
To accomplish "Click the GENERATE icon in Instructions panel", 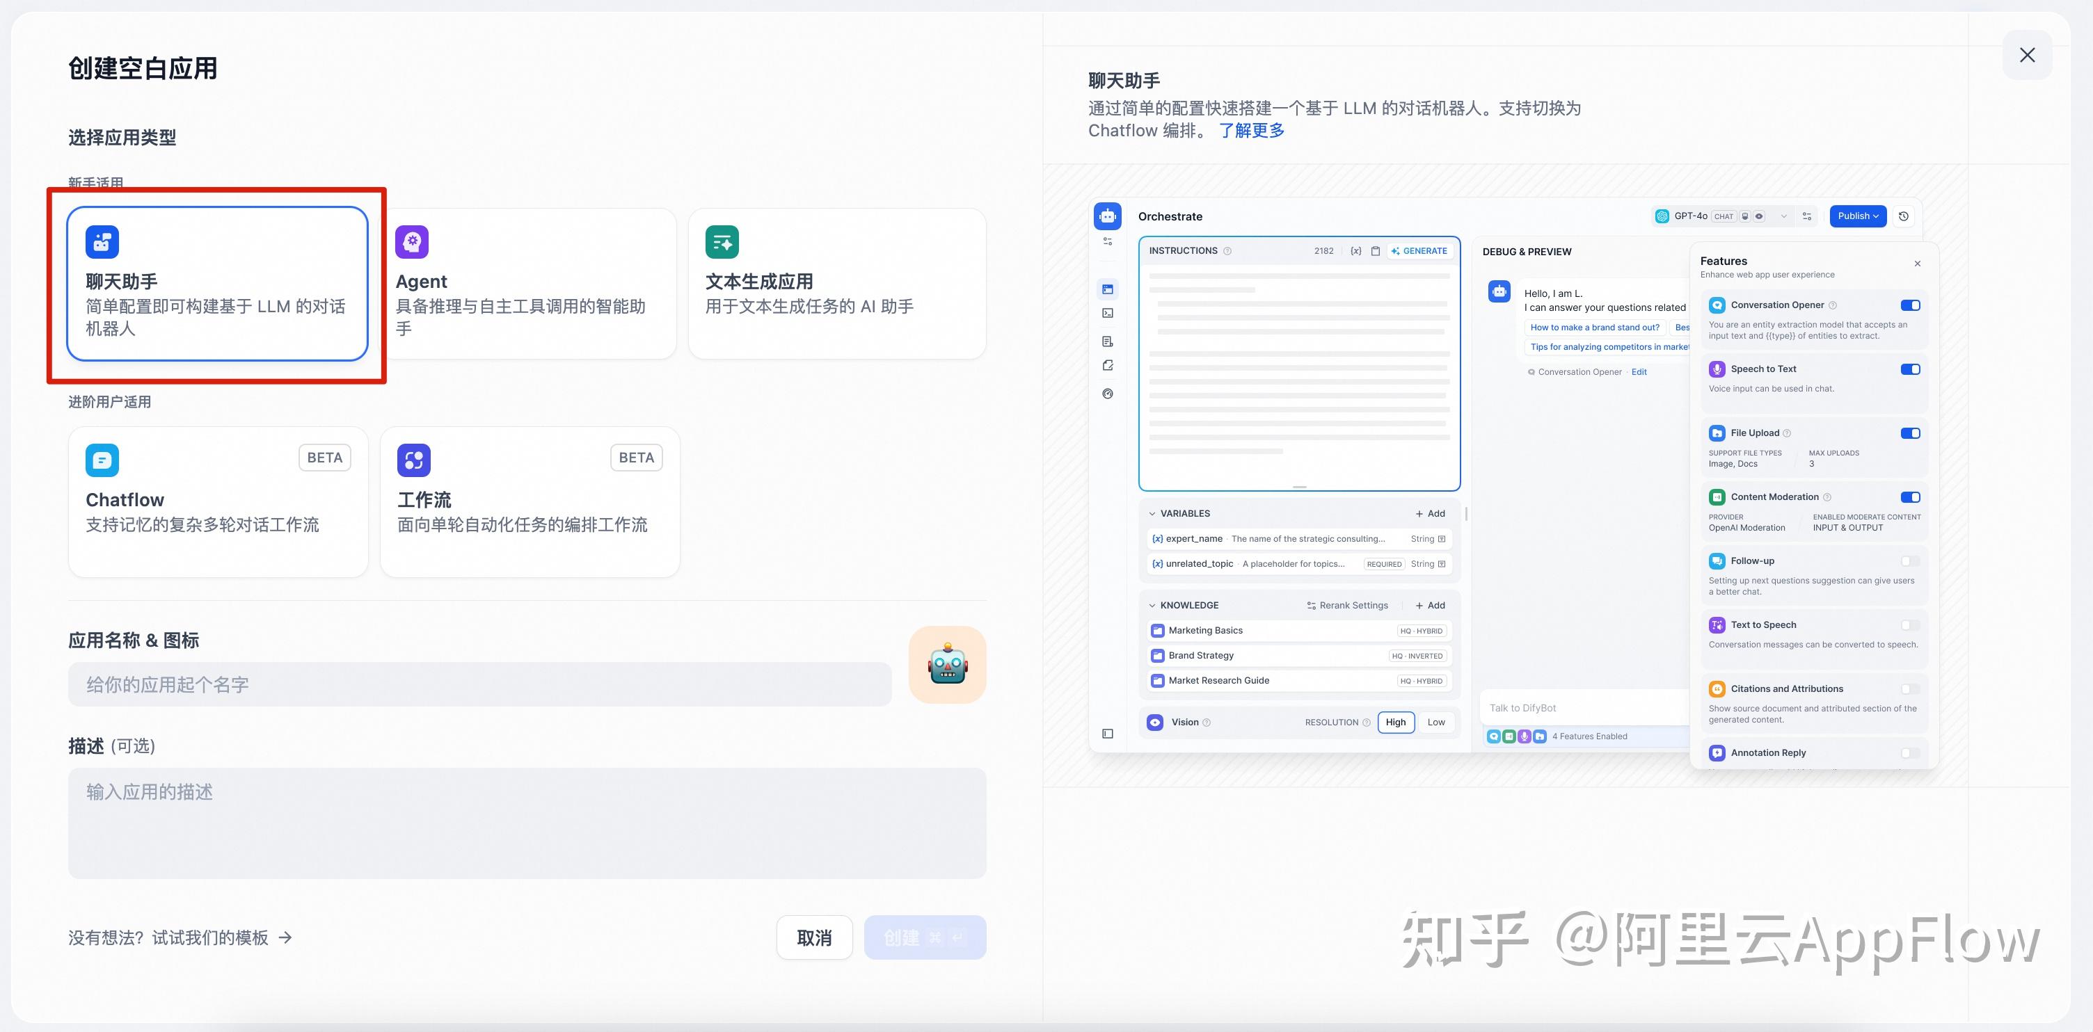I will (x=1419, y=251).
